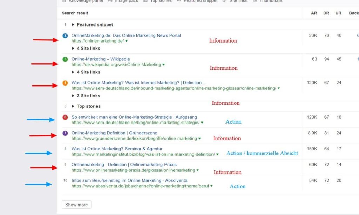Open 'Infos zum Berufseinstieg im Online Marketing' title
The height and width of the screenshot is (215, 359).
point(129,180)
